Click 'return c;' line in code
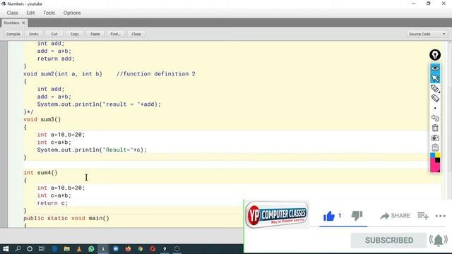 [52, 203]
